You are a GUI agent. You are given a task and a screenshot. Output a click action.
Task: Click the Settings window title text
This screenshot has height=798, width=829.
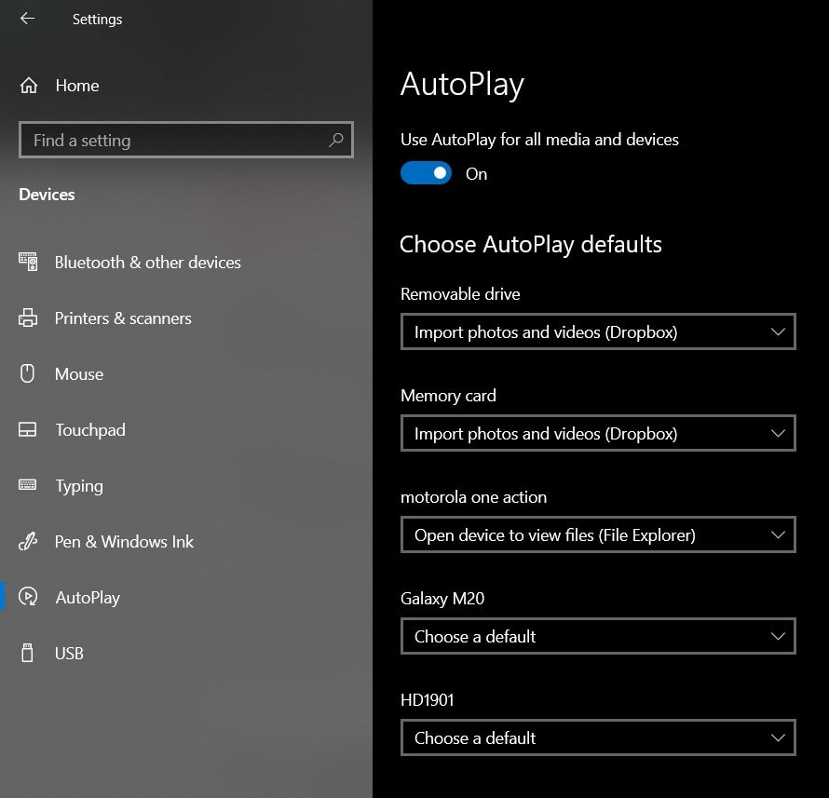pyautogui.click(x=97, y=20)
